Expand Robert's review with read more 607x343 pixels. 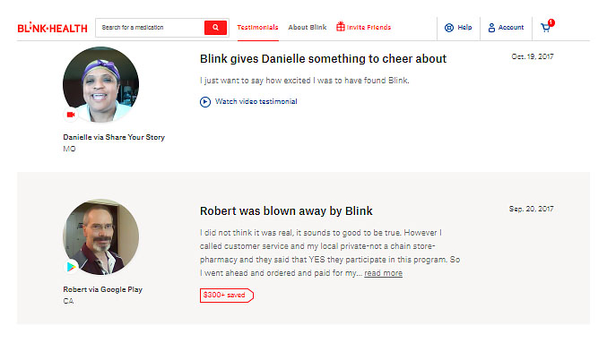pyautogui.click(x=383, y=273)
